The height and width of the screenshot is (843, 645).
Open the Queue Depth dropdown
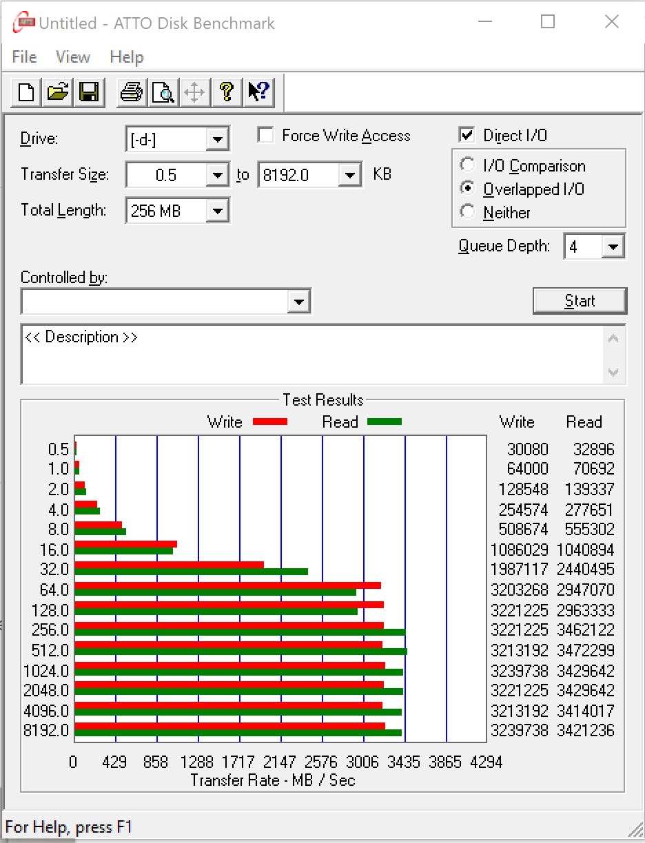click(x=613, y=247)
